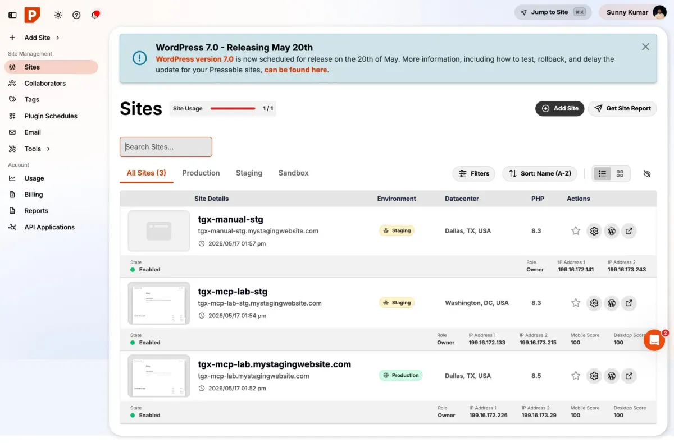674x443 pixels.
Task: Click Jump to Site button
Action: point(553,12)
